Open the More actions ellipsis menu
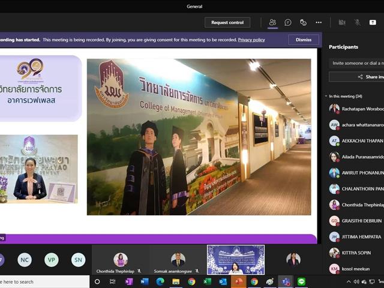Image resolution: width=384 pixels, height=288 pixels. [x=319, y=23]
